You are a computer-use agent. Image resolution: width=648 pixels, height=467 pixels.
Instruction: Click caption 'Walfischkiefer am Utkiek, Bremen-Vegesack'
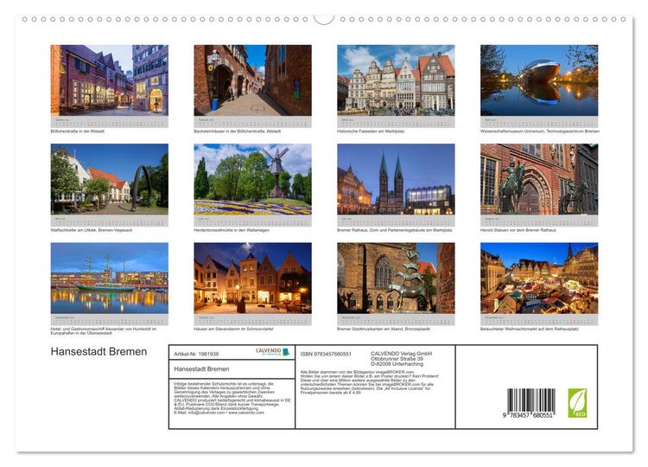92,230
